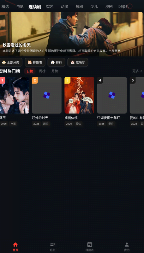
Task: Open the 排期表 chip with cat icon
Action: [35, 62]
